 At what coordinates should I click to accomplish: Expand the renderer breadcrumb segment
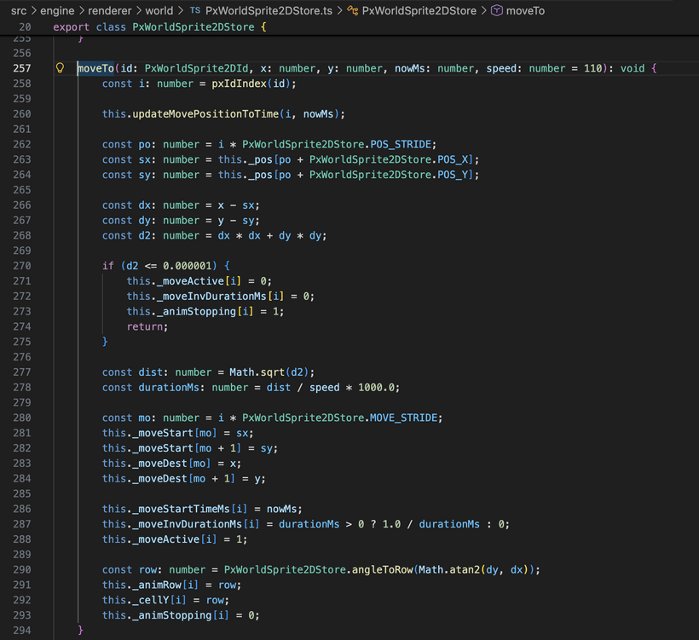click(115, 11)
